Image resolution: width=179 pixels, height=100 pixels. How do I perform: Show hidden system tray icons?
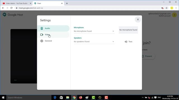pos(143,97)
